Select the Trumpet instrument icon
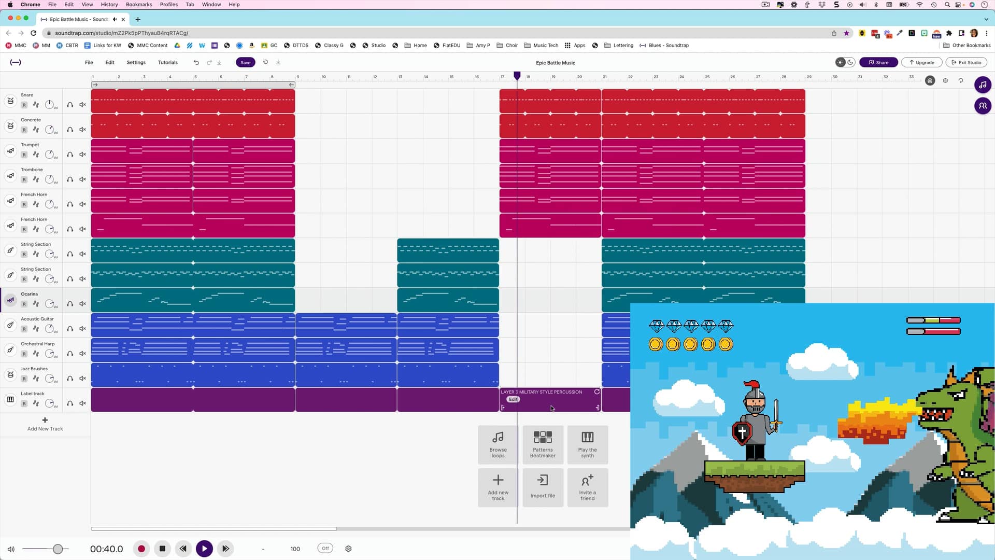Image resolution: width=995 pixels, height=560 pixels. click(x=10, y=151)
